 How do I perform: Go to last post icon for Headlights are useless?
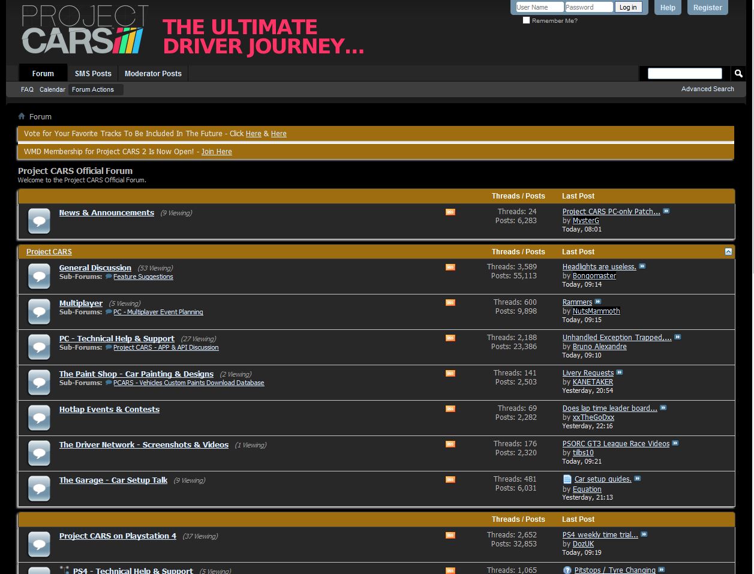(x=642, y=266)
